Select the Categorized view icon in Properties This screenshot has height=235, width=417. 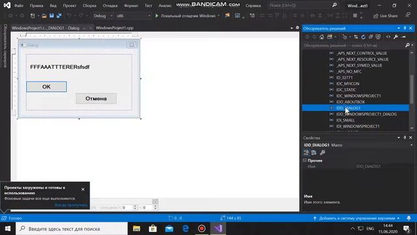coord(306,152)
